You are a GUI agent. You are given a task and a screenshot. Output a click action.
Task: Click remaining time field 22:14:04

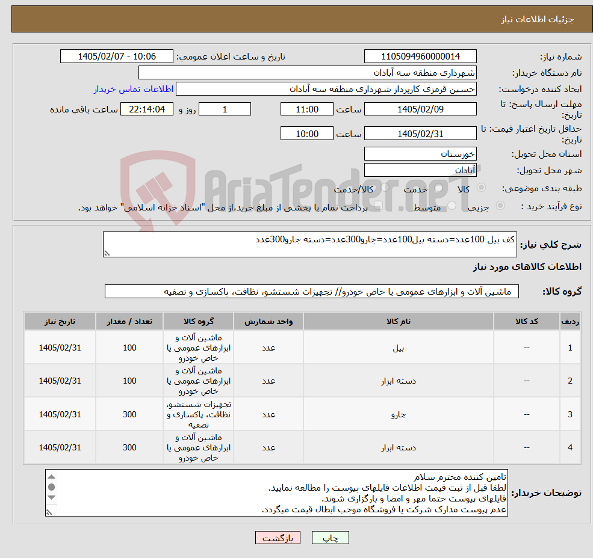pos(147,109)
